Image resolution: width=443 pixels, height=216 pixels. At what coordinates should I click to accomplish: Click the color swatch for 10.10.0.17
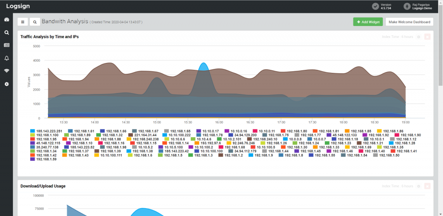point(198,131)
